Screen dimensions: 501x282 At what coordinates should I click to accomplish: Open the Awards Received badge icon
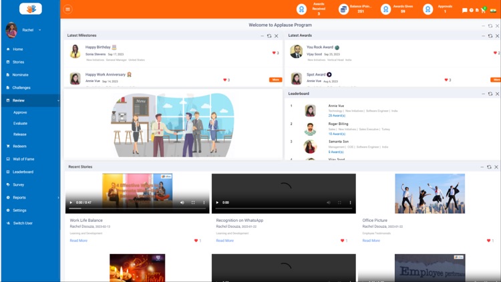click(x=301, y=9)
